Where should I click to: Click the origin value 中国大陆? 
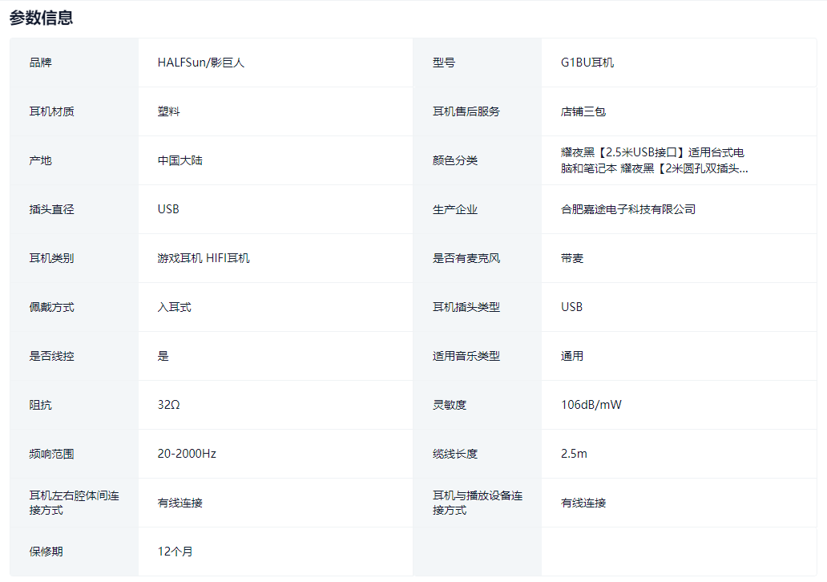click(180, 160)
